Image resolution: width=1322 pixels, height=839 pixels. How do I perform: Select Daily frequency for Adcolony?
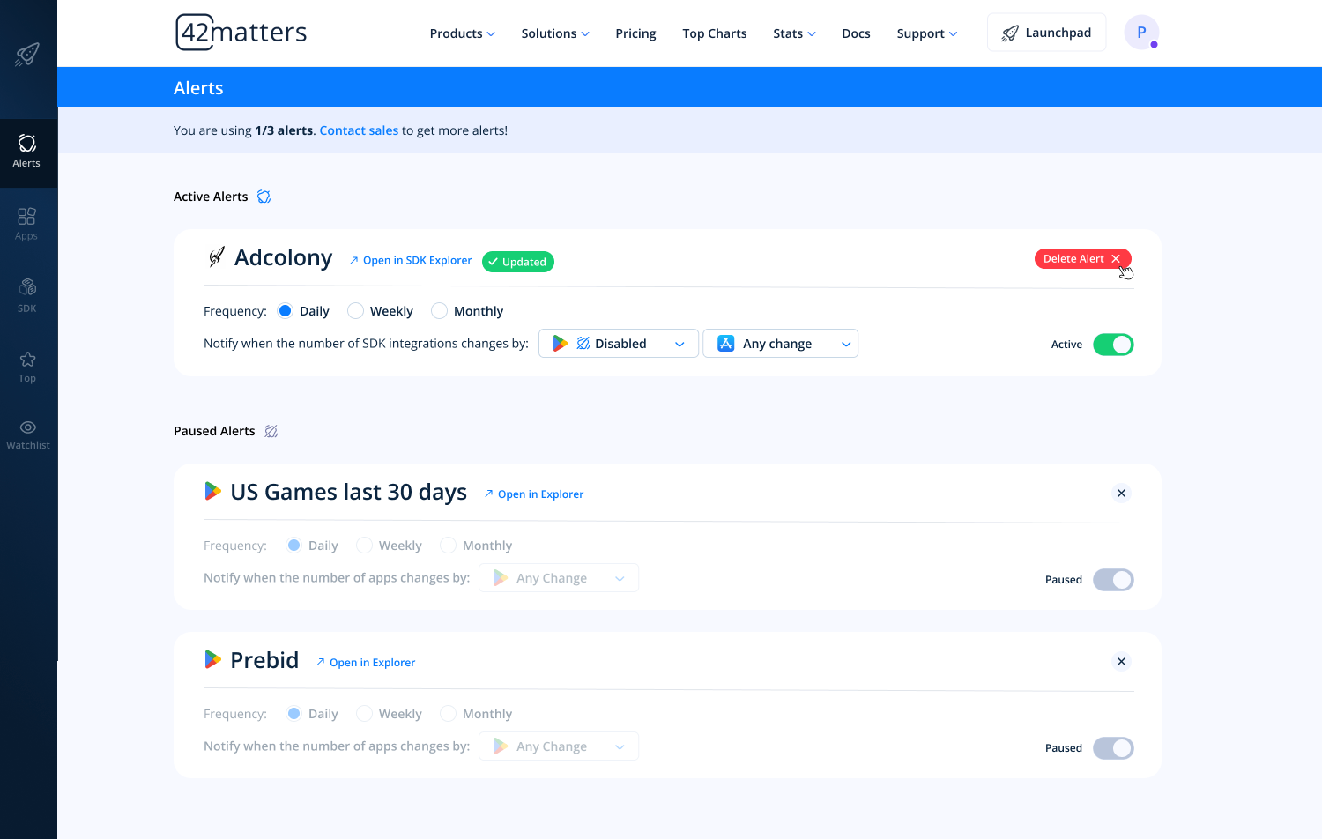coord(285,310)
